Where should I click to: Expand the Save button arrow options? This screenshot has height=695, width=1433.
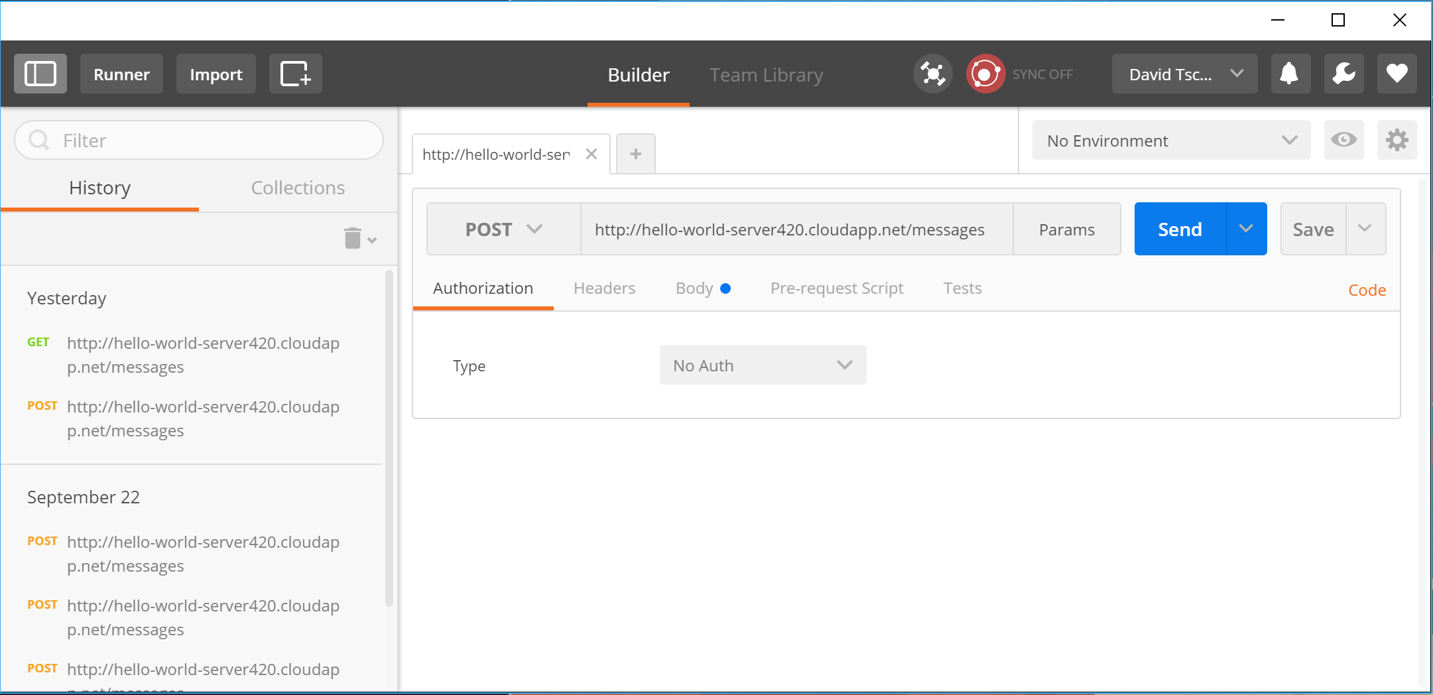[1365, 229]
